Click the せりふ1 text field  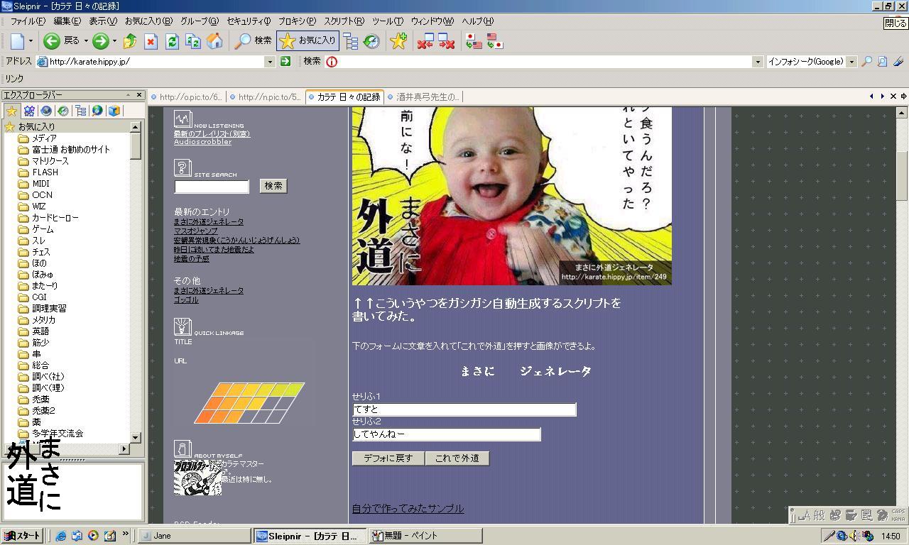(464, 409)
